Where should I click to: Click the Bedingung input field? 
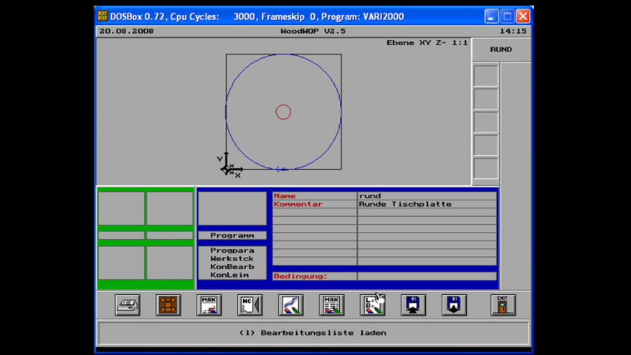(427, 276)
